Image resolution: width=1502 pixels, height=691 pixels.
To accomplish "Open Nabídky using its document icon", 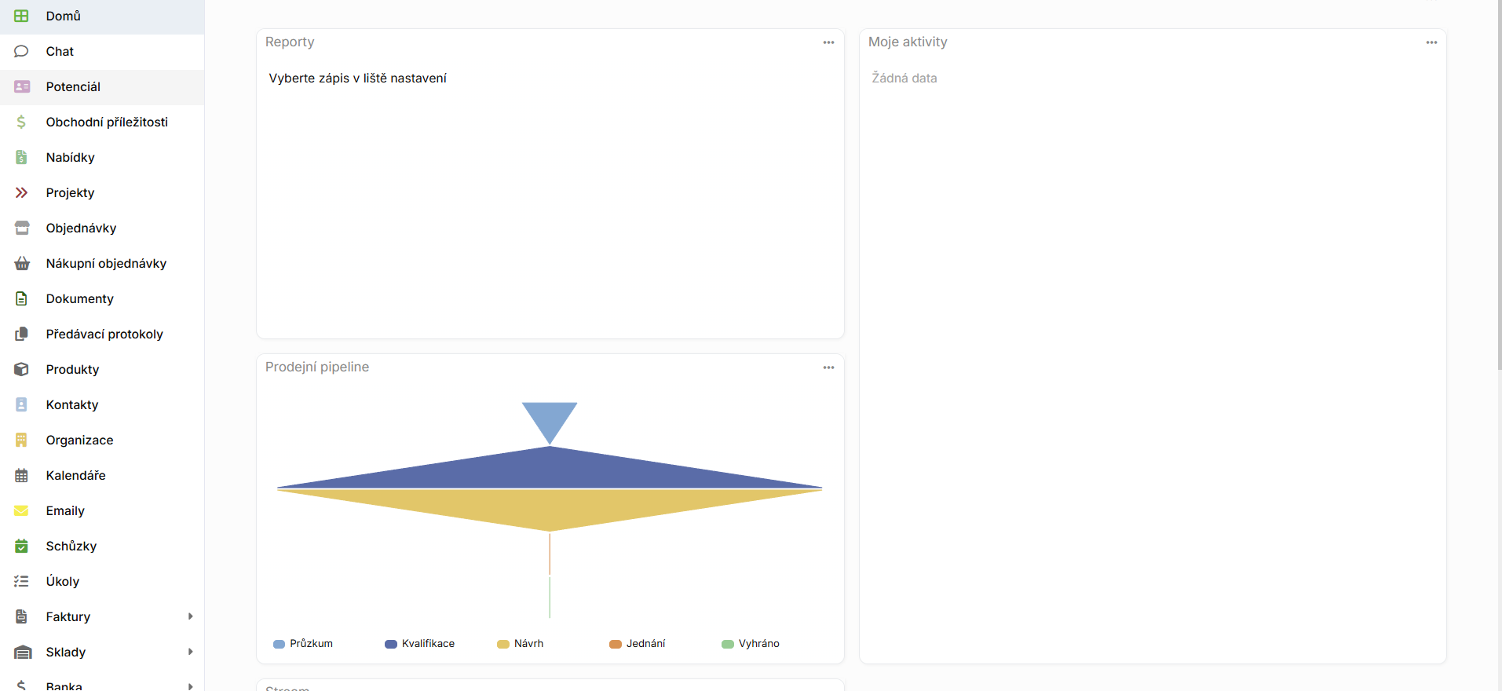I will click(21, 157).
